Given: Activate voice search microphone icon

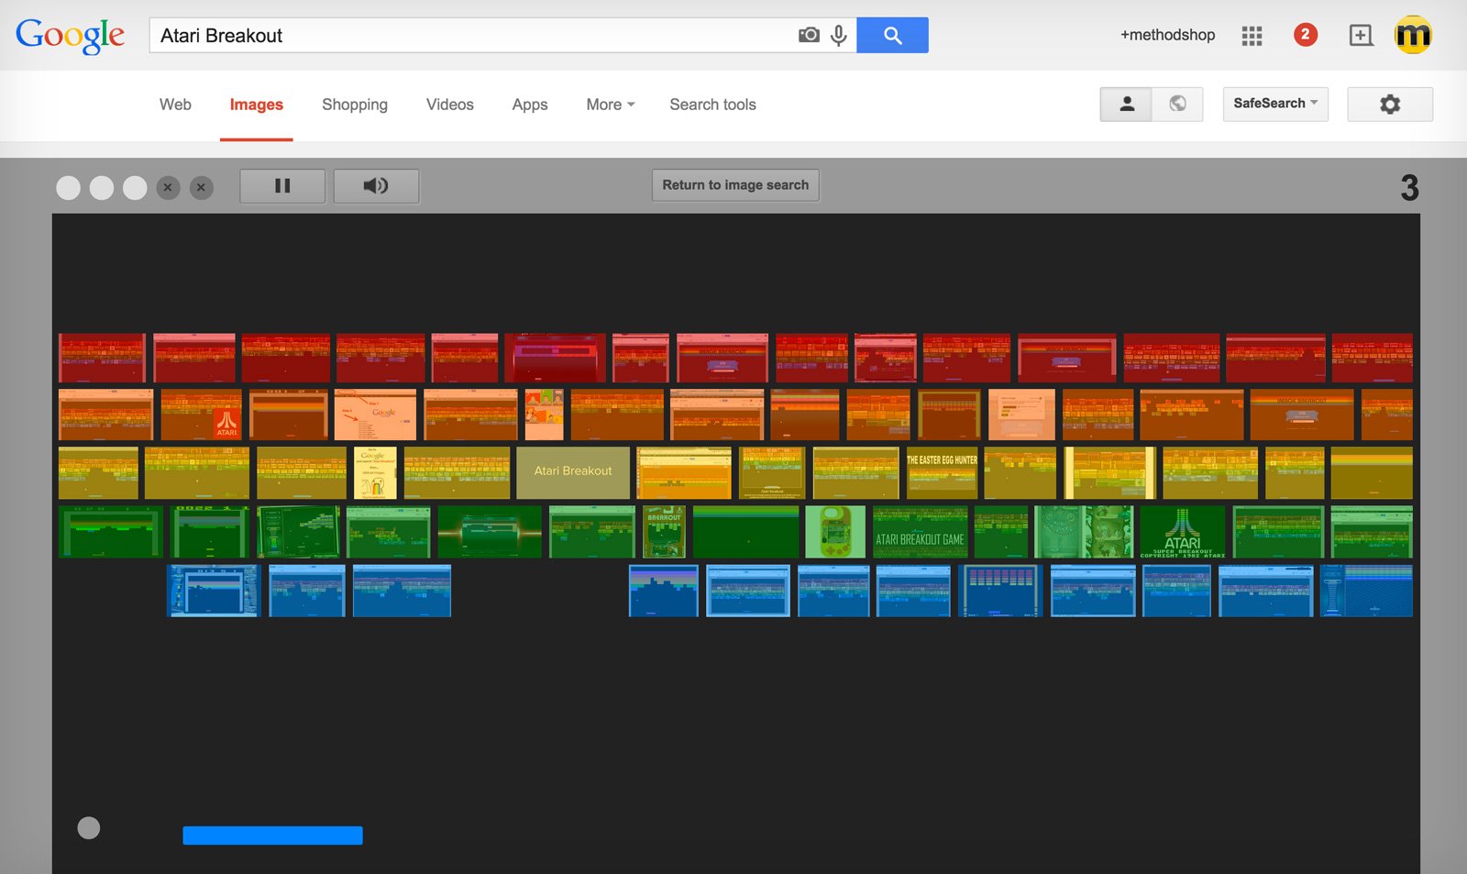Looking at the screenshot, I should pos(838,35).
